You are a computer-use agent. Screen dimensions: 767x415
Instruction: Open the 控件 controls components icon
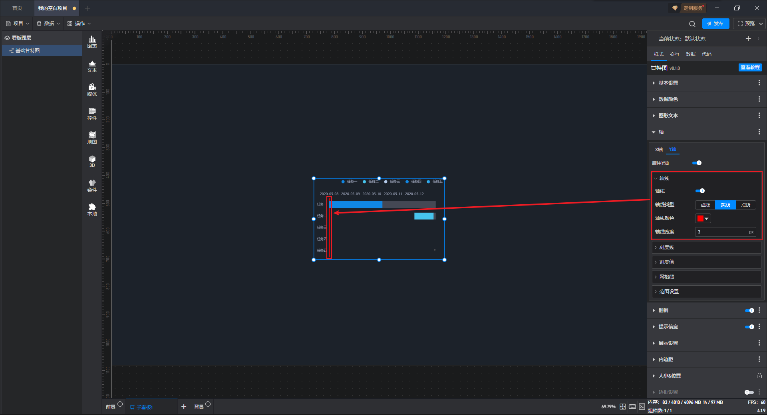click(x=92, y=114)
